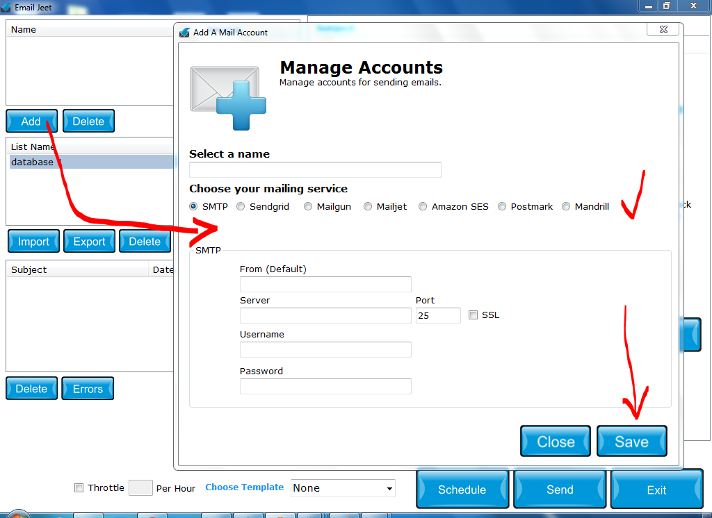
Task: Click Delete button next to Export
Action: click(x=145, y=242)
